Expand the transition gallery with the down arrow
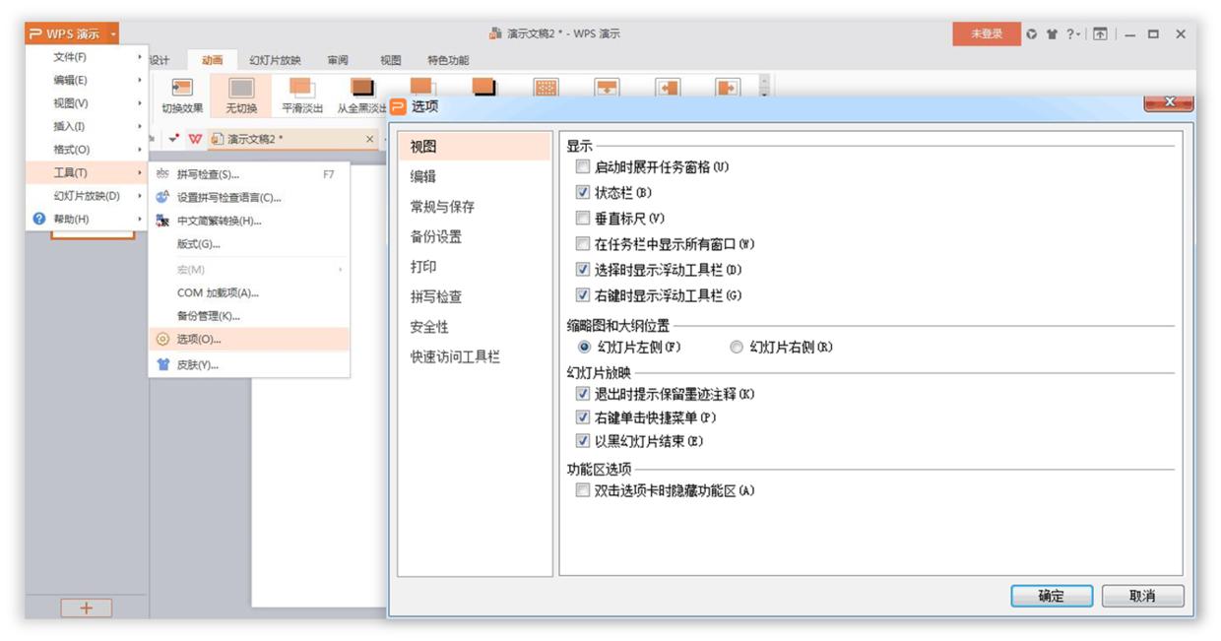 762,95
